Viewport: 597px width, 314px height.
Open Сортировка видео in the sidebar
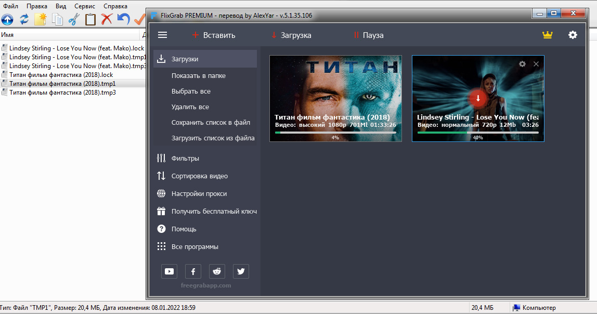(x=192, y=176)
